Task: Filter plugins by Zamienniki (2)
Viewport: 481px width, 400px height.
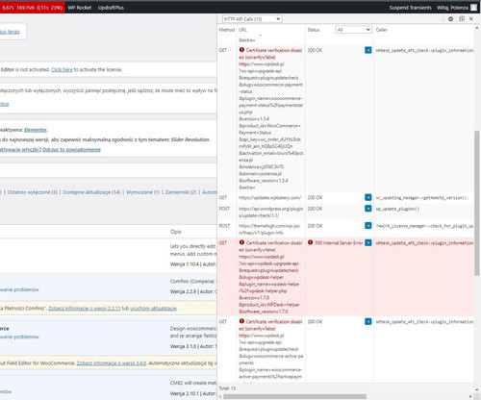Action: pyautogui.click(x=181, y=192)
